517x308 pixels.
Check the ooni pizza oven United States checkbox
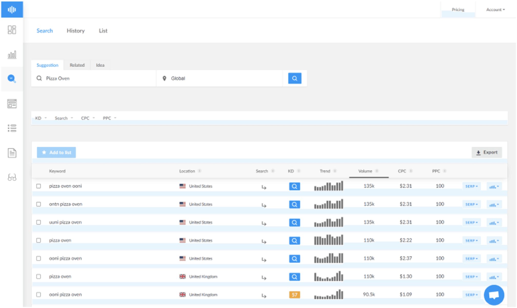click(38, 258)
